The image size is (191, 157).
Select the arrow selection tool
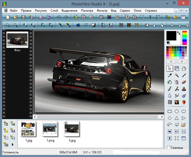click(x=170, y=68)
